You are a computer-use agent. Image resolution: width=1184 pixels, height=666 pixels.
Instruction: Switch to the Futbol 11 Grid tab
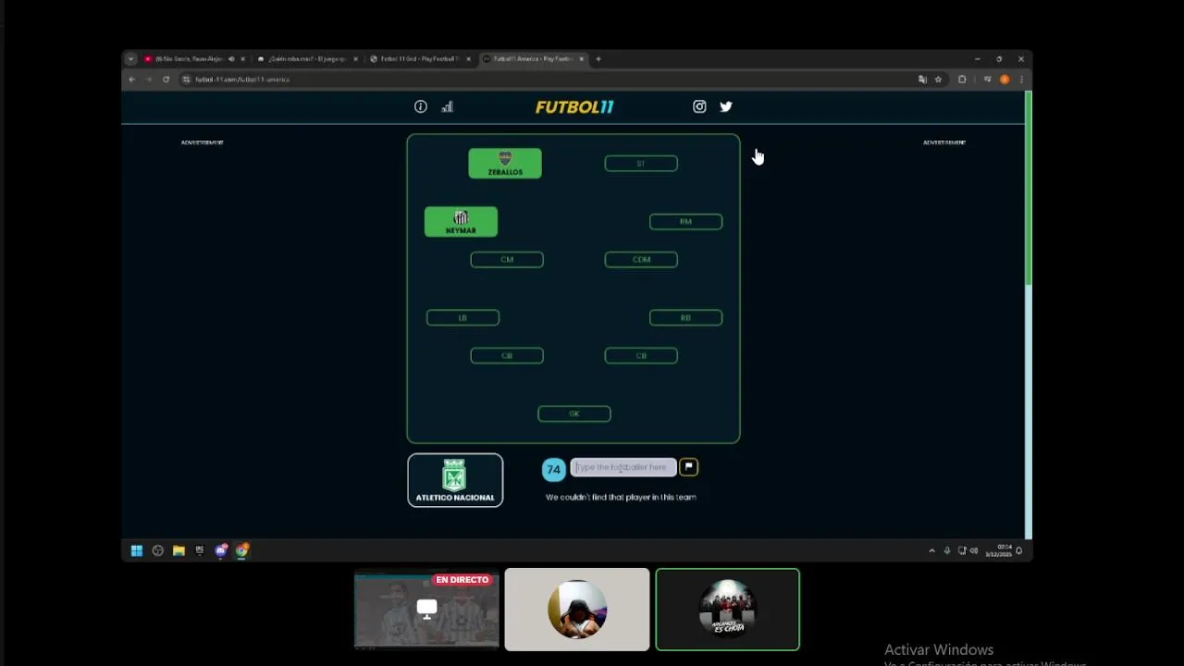[419, 59]
